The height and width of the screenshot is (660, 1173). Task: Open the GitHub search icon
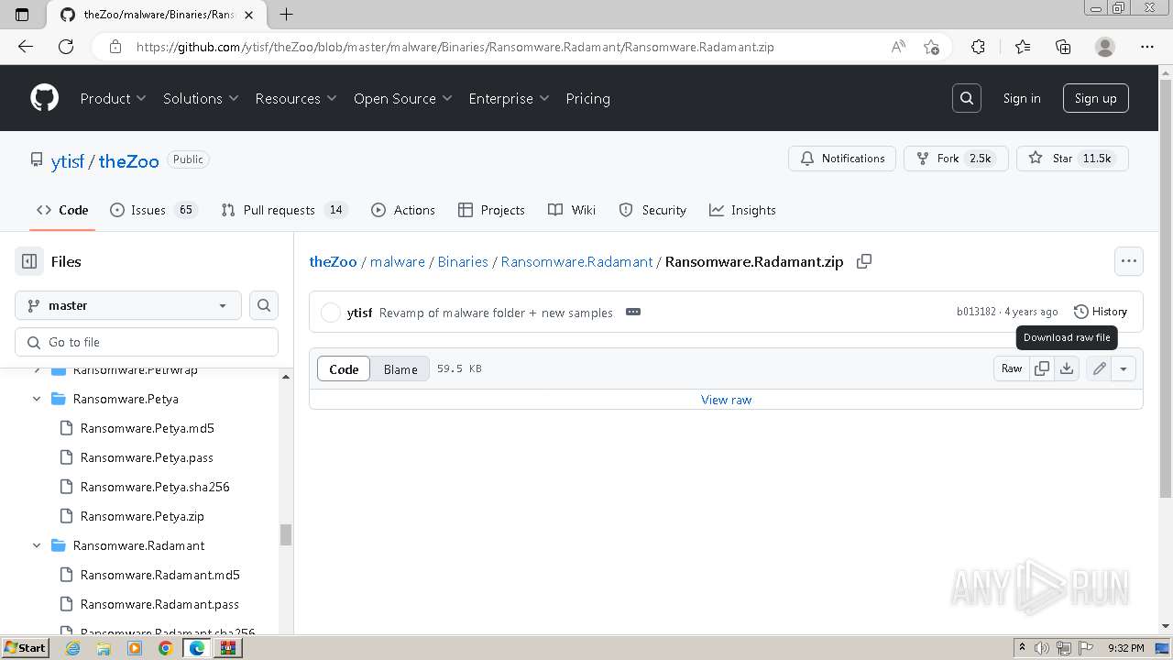click(967, 98)
